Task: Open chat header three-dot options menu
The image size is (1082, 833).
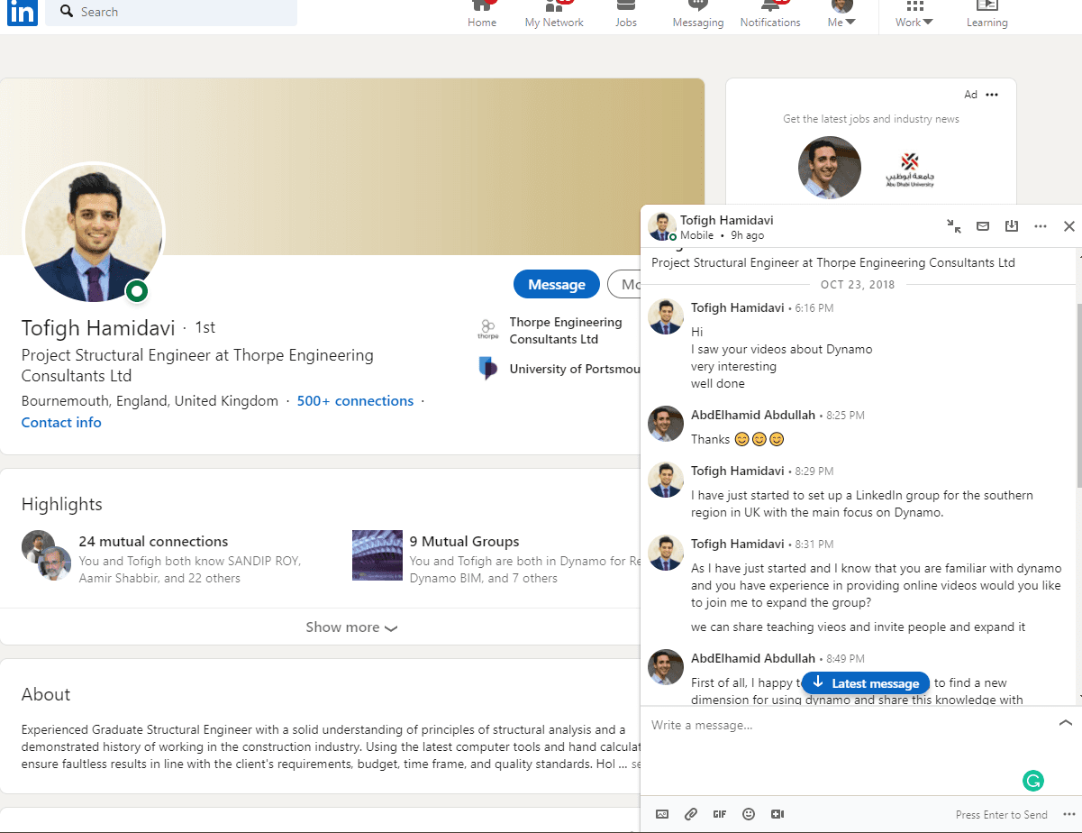Action: point(1041,226)
